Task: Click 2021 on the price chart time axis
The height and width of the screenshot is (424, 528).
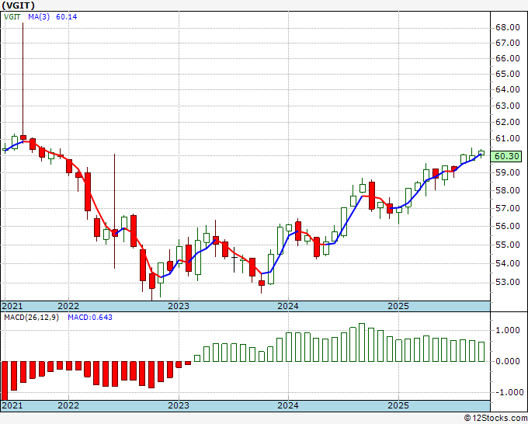Action: (x=12, y=306)
